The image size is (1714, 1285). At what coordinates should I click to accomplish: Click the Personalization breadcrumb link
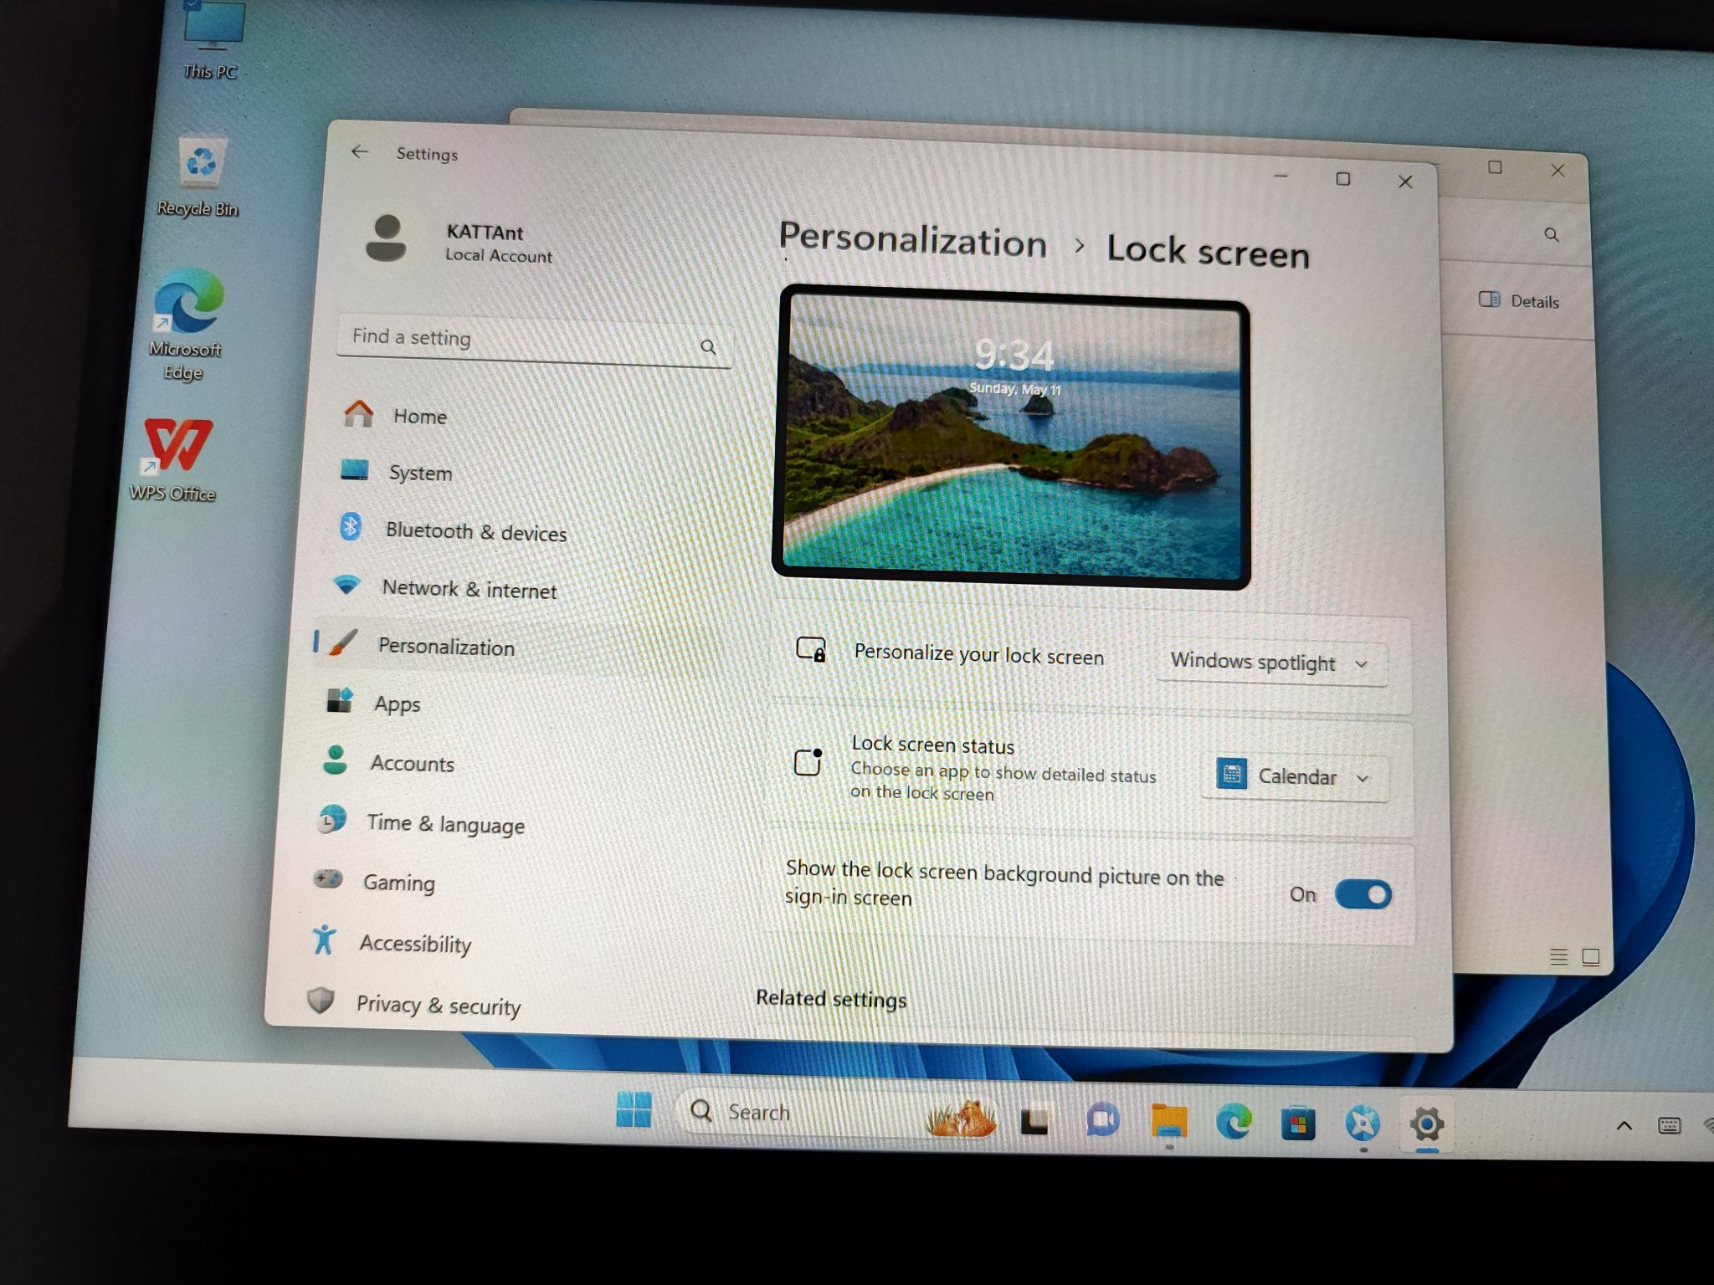(x=912, y=239)
